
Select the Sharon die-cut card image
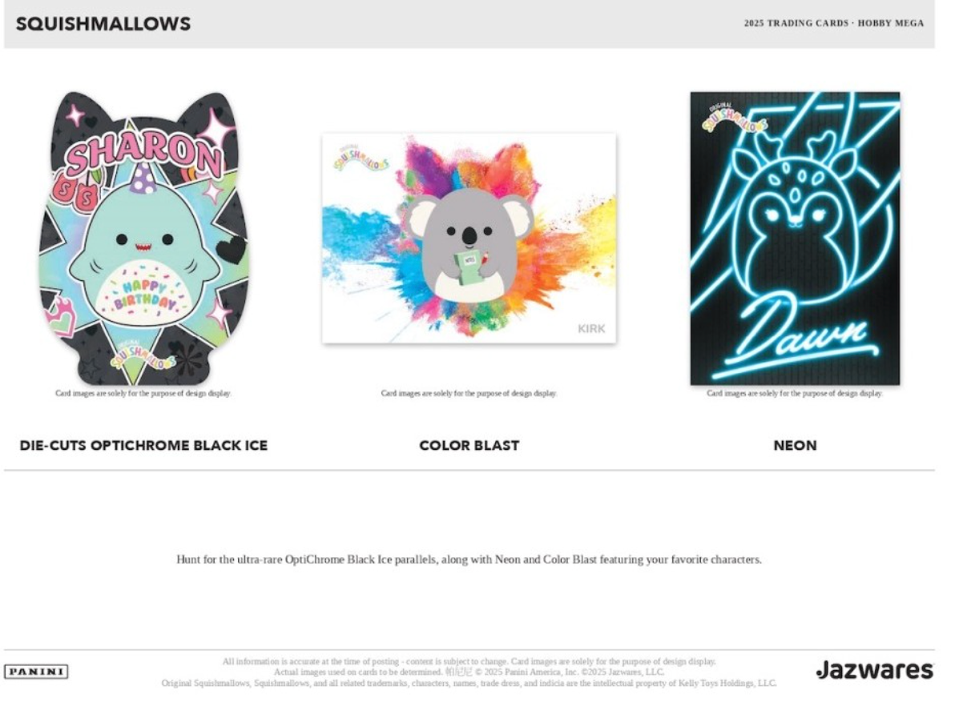(144, 239)
